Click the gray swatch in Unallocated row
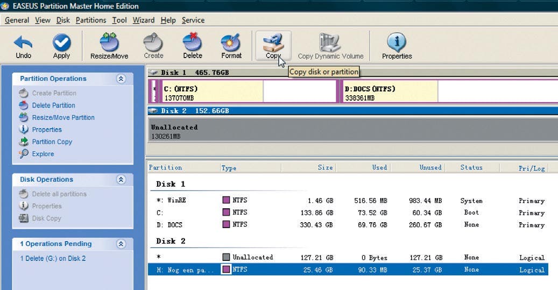 point(226,257)
